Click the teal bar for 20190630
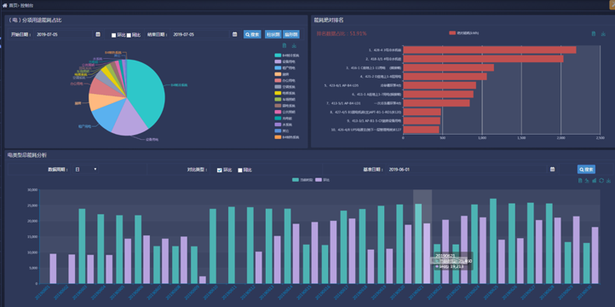Viewport: 615px width, 307px height. pyautogui.click(x=586, y=263)
